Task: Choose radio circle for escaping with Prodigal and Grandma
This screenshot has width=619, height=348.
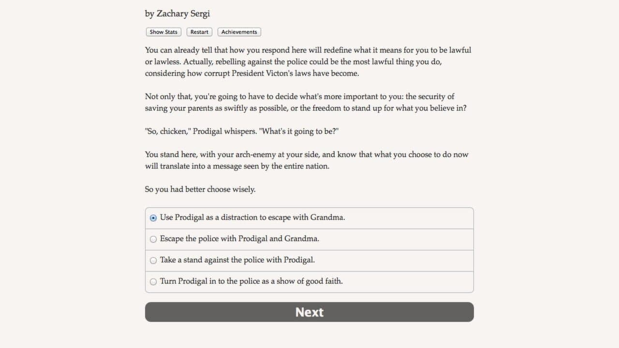Action: click(153, 239)
